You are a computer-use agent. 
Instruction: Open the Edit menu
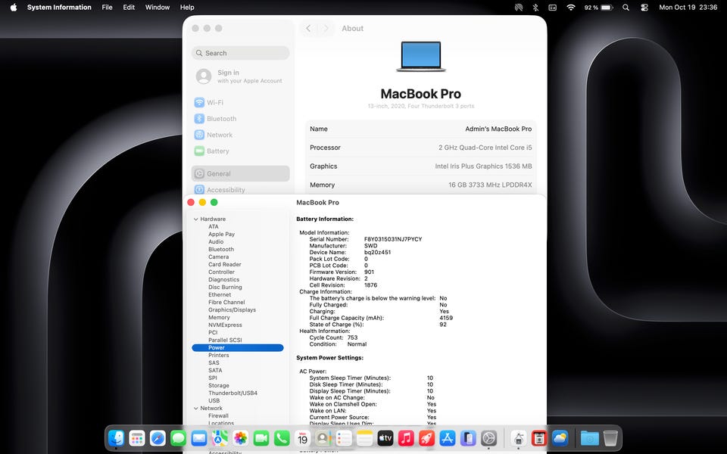click(129, 8)
